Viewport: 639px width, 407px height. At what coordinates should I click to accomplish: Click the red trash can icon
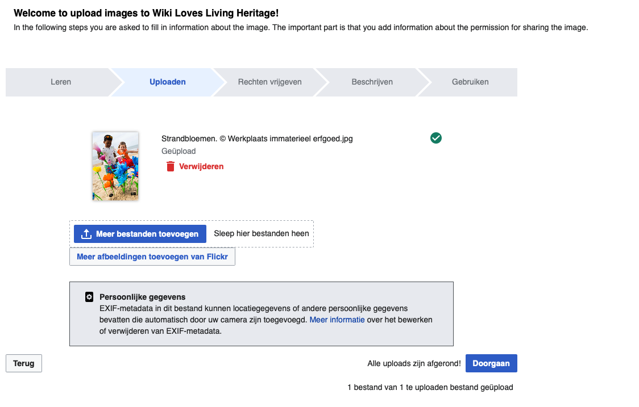[171, 166]
